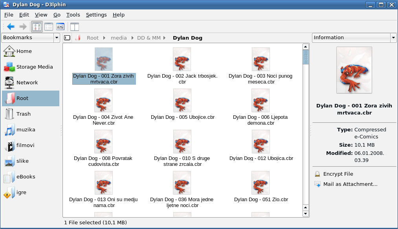Open Storage Media bookmark
398x229 pixels.
(31, 67)
